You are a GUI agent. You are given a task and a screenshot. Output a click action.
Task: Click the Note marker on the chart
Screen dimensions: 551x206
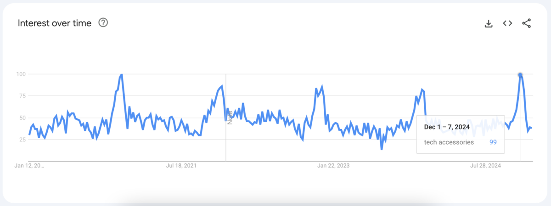tap(230, 116)
